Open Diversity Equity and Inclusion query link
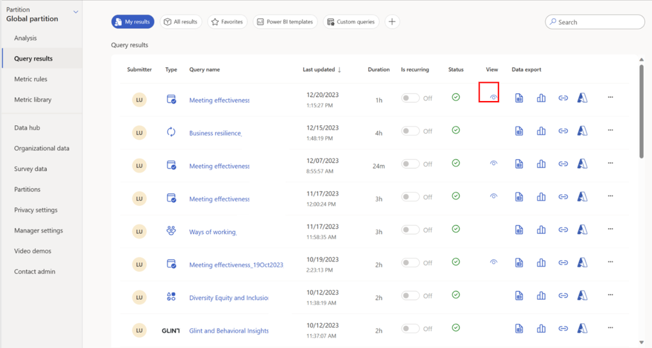 [228, 298]
